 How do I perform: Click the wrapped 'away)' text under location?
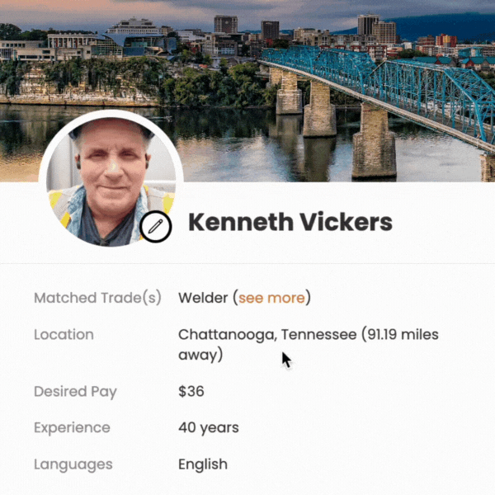(x=200, y=355)
